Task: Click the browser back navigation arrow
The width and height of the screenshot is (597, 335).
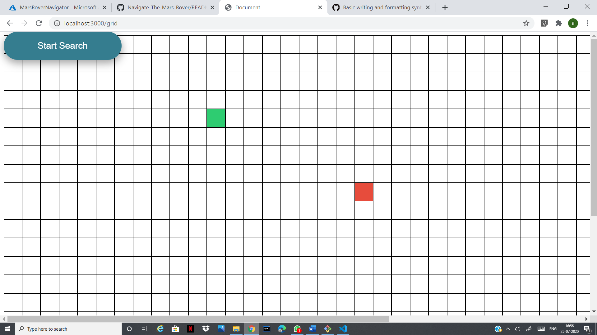Action: [x=10, y=23]
